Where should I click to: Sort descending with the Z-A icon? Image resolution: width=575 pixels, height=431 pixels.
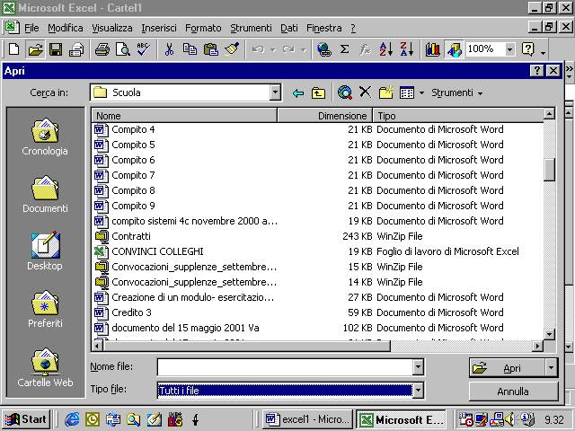pyautogui.click(x=407, y=48)
